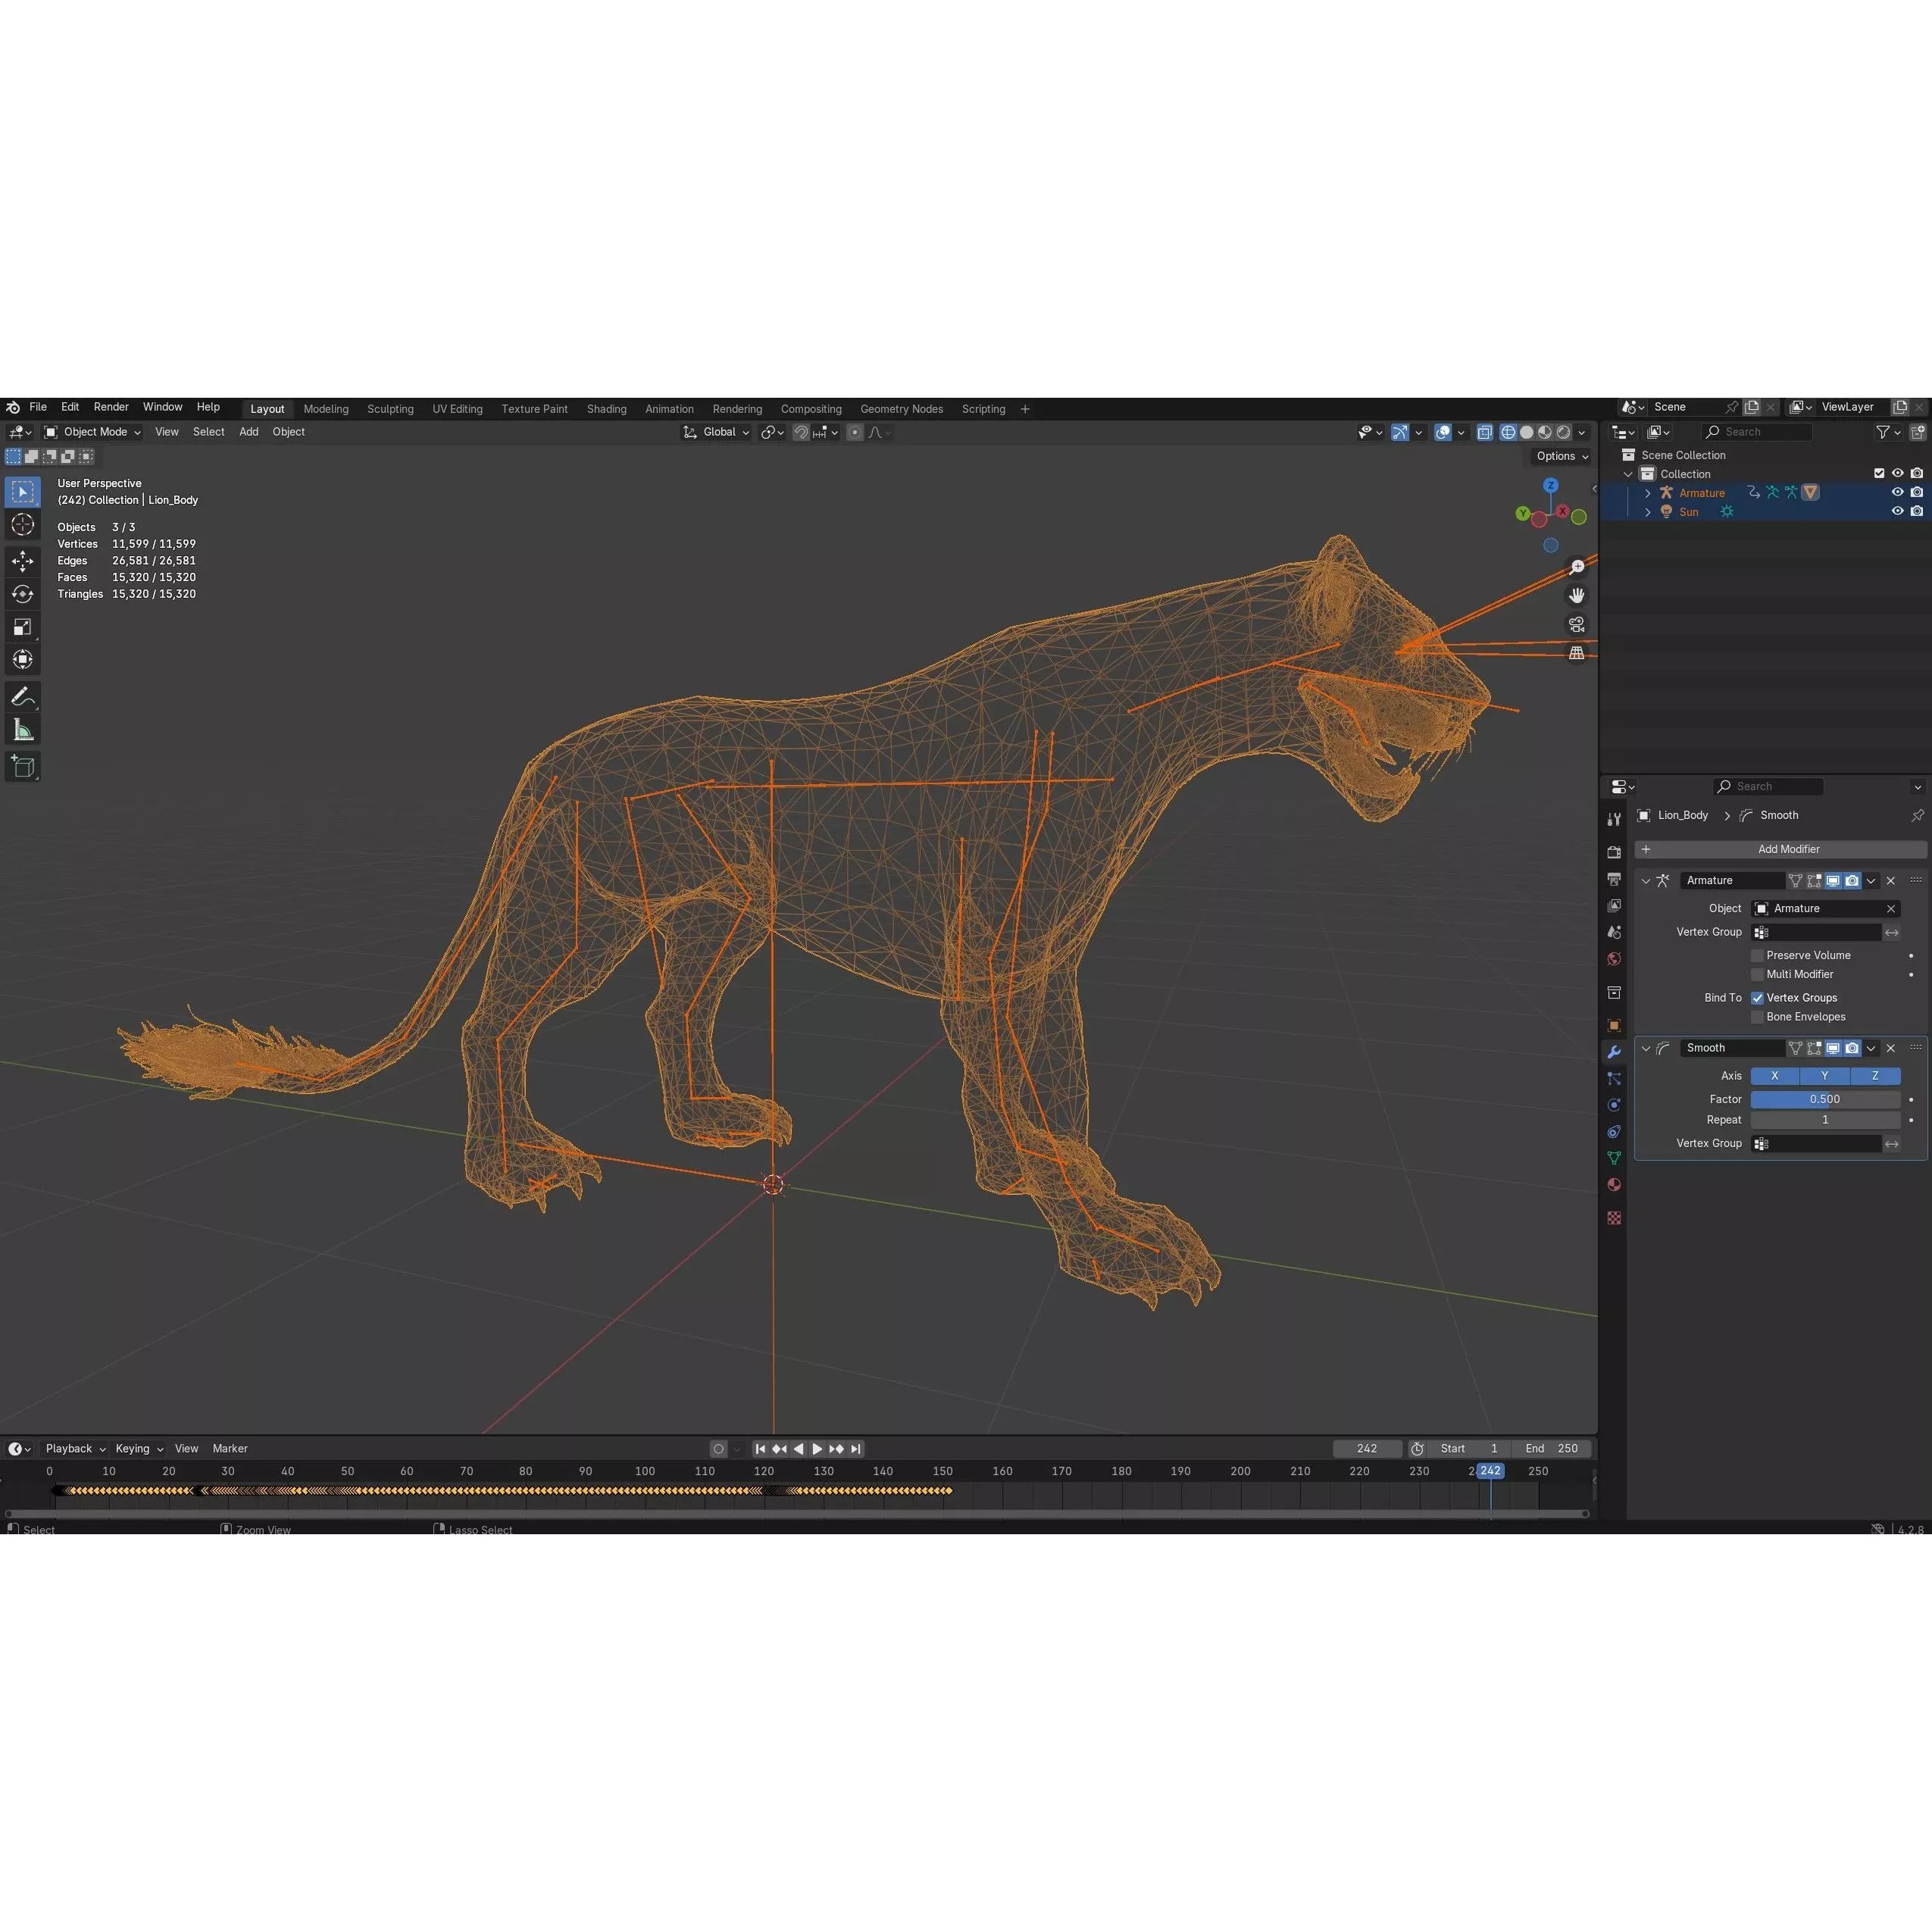Switch to the Shading workspace tab
This screenshot has height=1932, width=1932.
606,409
